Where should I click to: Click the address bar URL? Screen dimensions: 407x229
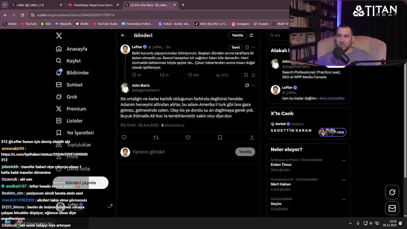76,15
